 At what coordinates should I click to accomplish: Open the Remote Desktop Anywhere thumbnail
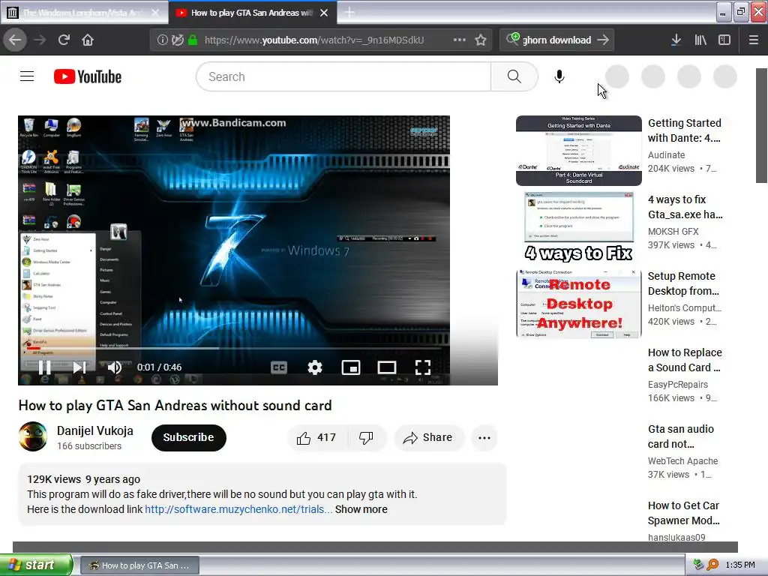[579, 304]
